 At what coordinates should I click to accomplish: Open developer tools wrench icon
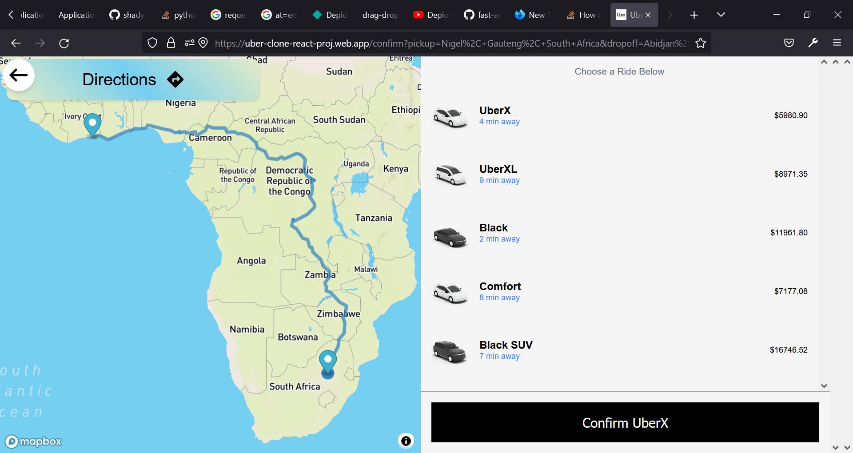pyautogui.click(x=813, y=43)
